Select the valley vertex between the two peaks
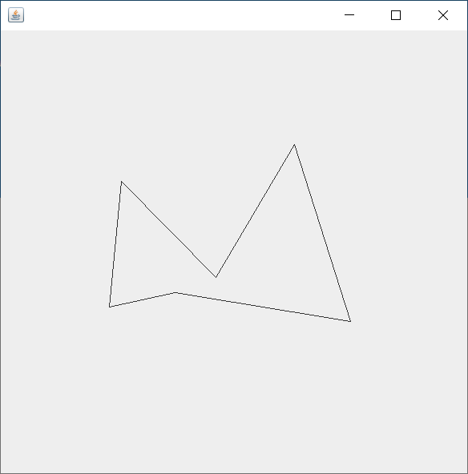Screen dimensions: 468x474 (216, 277)
